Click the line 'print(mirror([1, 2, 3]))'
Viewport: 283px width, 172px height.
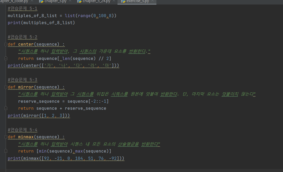[39, 115]
